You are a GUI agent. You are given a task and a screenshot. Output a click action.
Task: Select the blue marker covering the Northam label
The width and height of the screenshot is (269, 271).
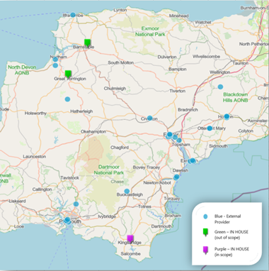tap(55, 59)
